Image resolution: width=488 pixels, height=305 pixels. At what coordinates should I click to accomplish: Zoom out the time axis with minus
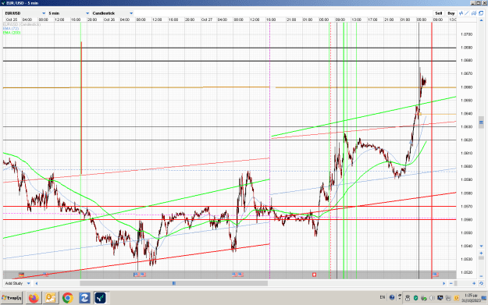[x=451, y=283]
